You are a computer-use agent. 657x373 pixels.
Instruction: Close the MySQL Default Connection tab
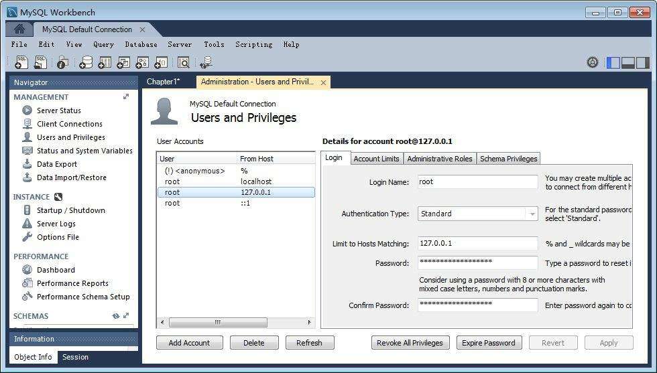tap(142, 29)
